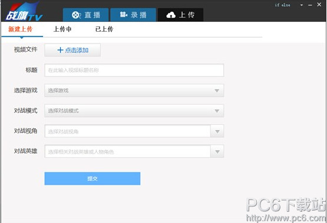Click the 点击添加 add video button
This screenshot has height=223, width=327.
pyautogui.click(x=72, y=50)
